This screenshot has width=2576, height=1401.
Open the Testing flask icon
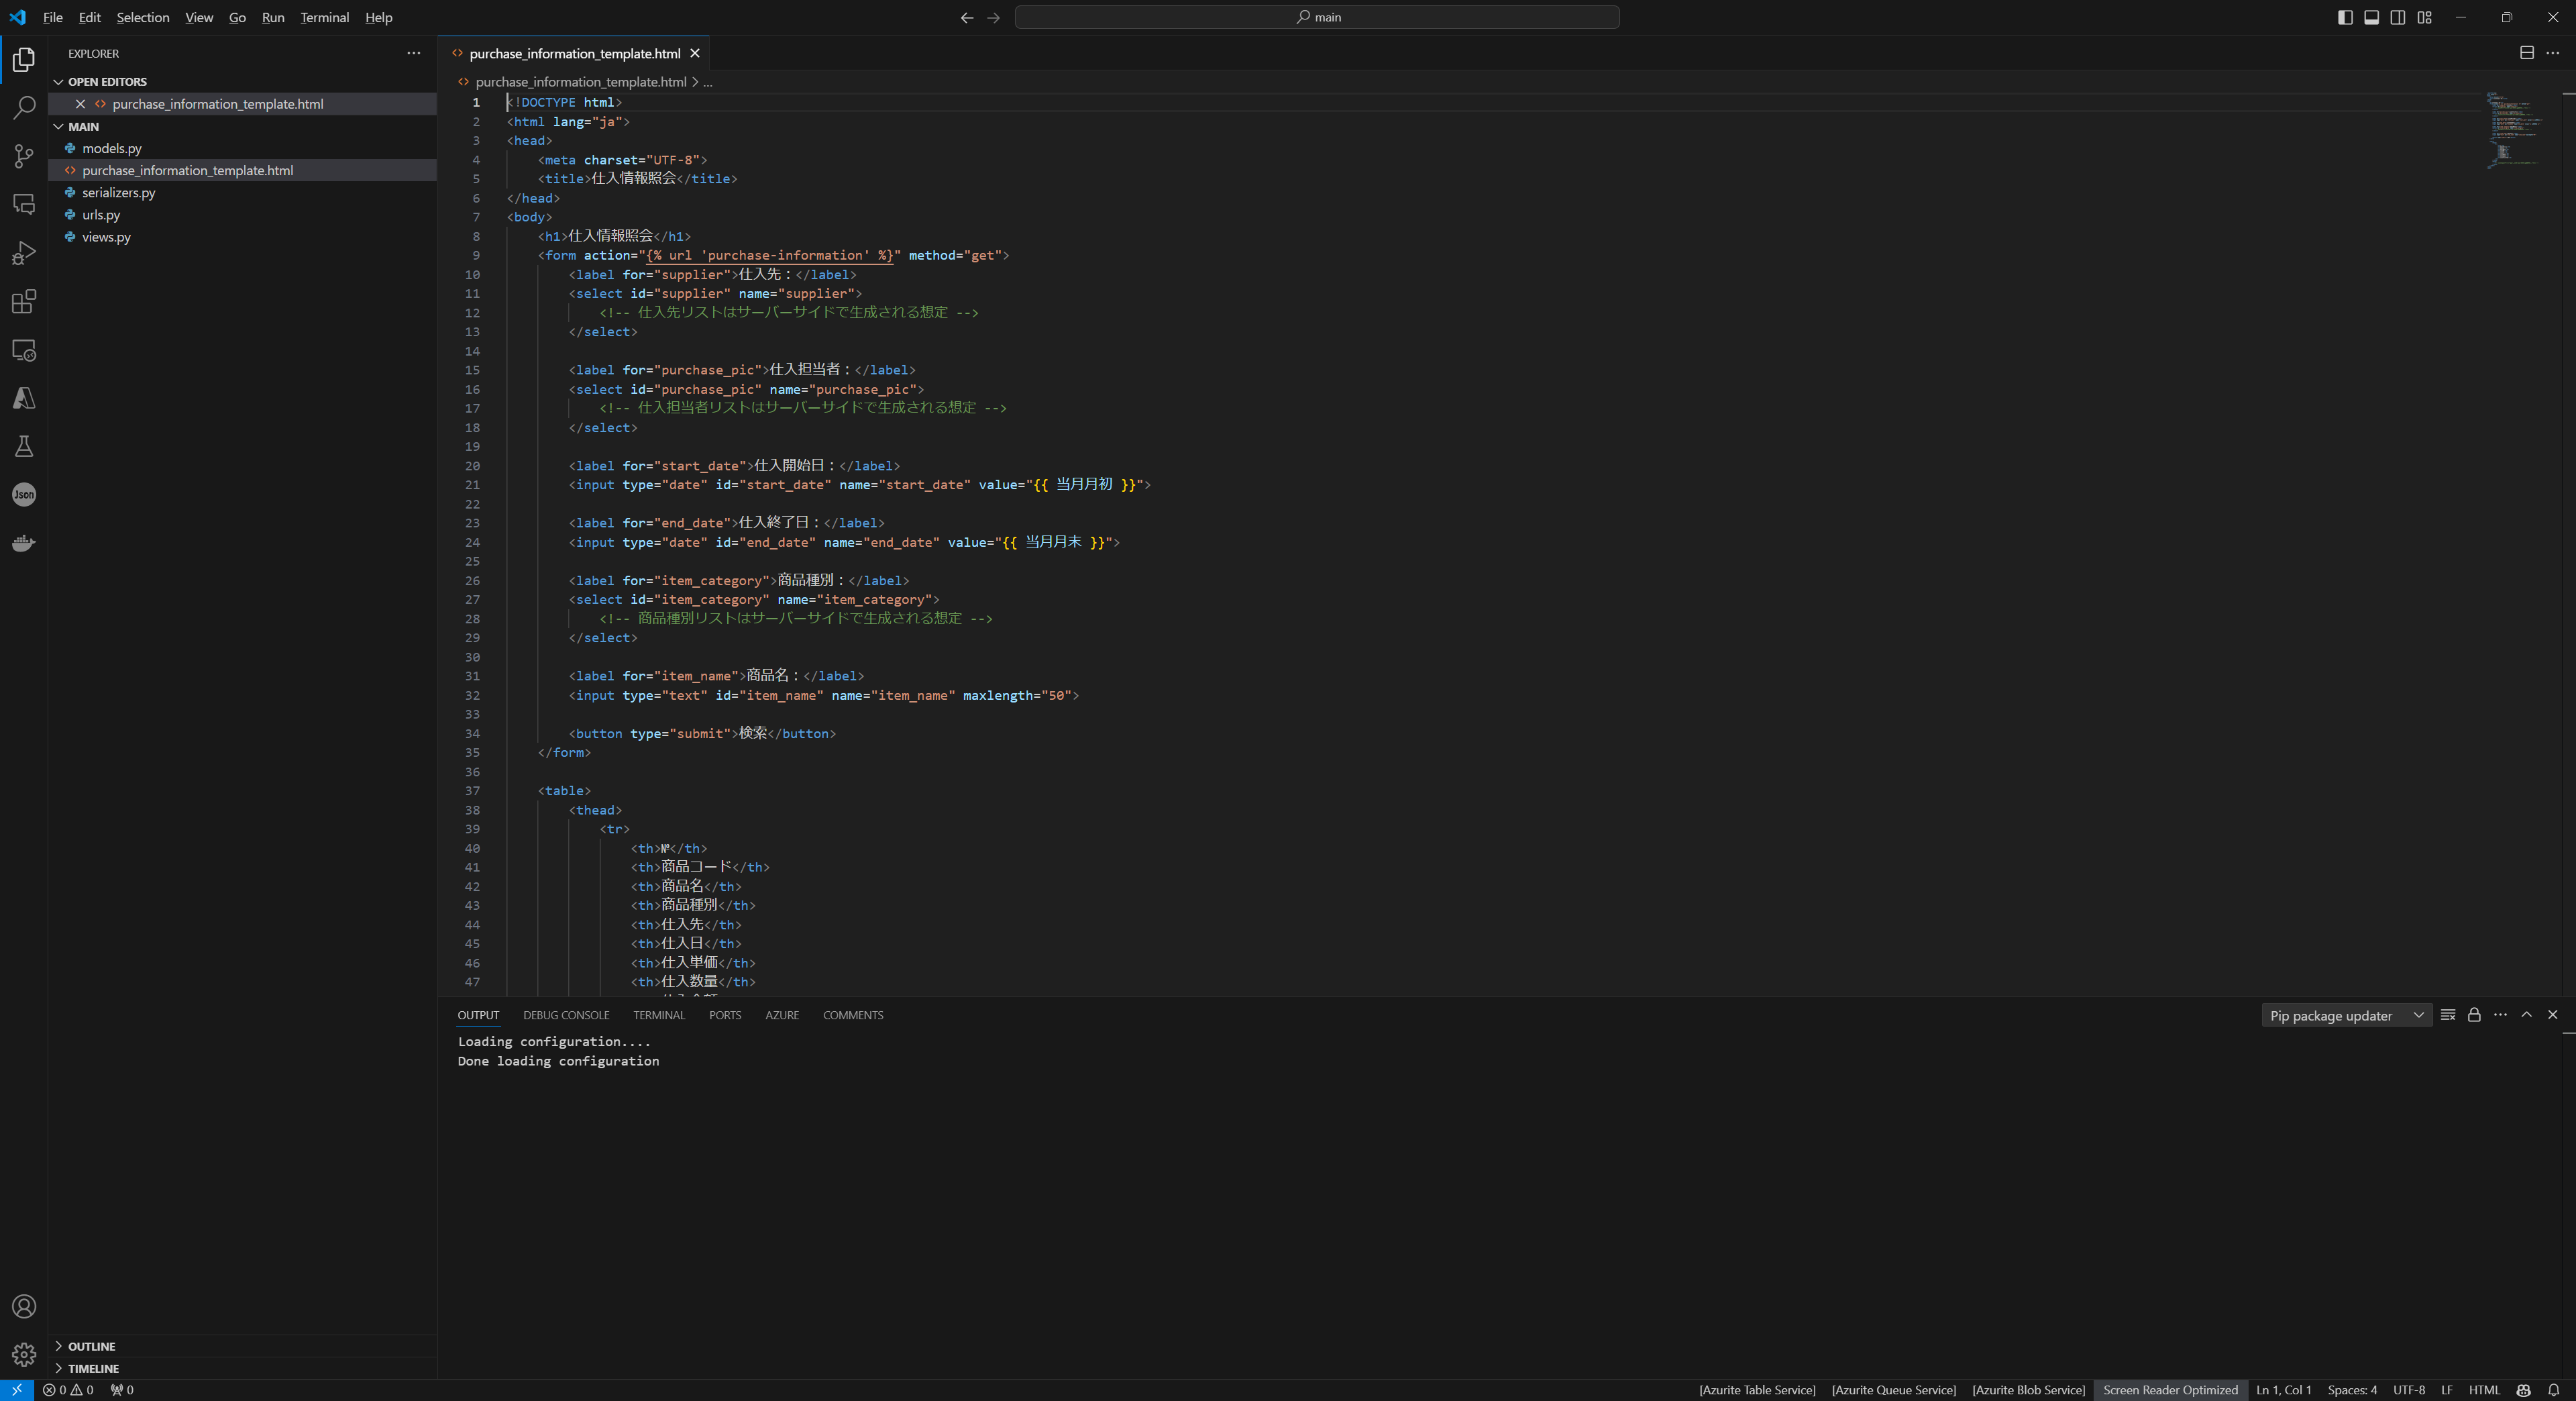(x=24, y=446)
